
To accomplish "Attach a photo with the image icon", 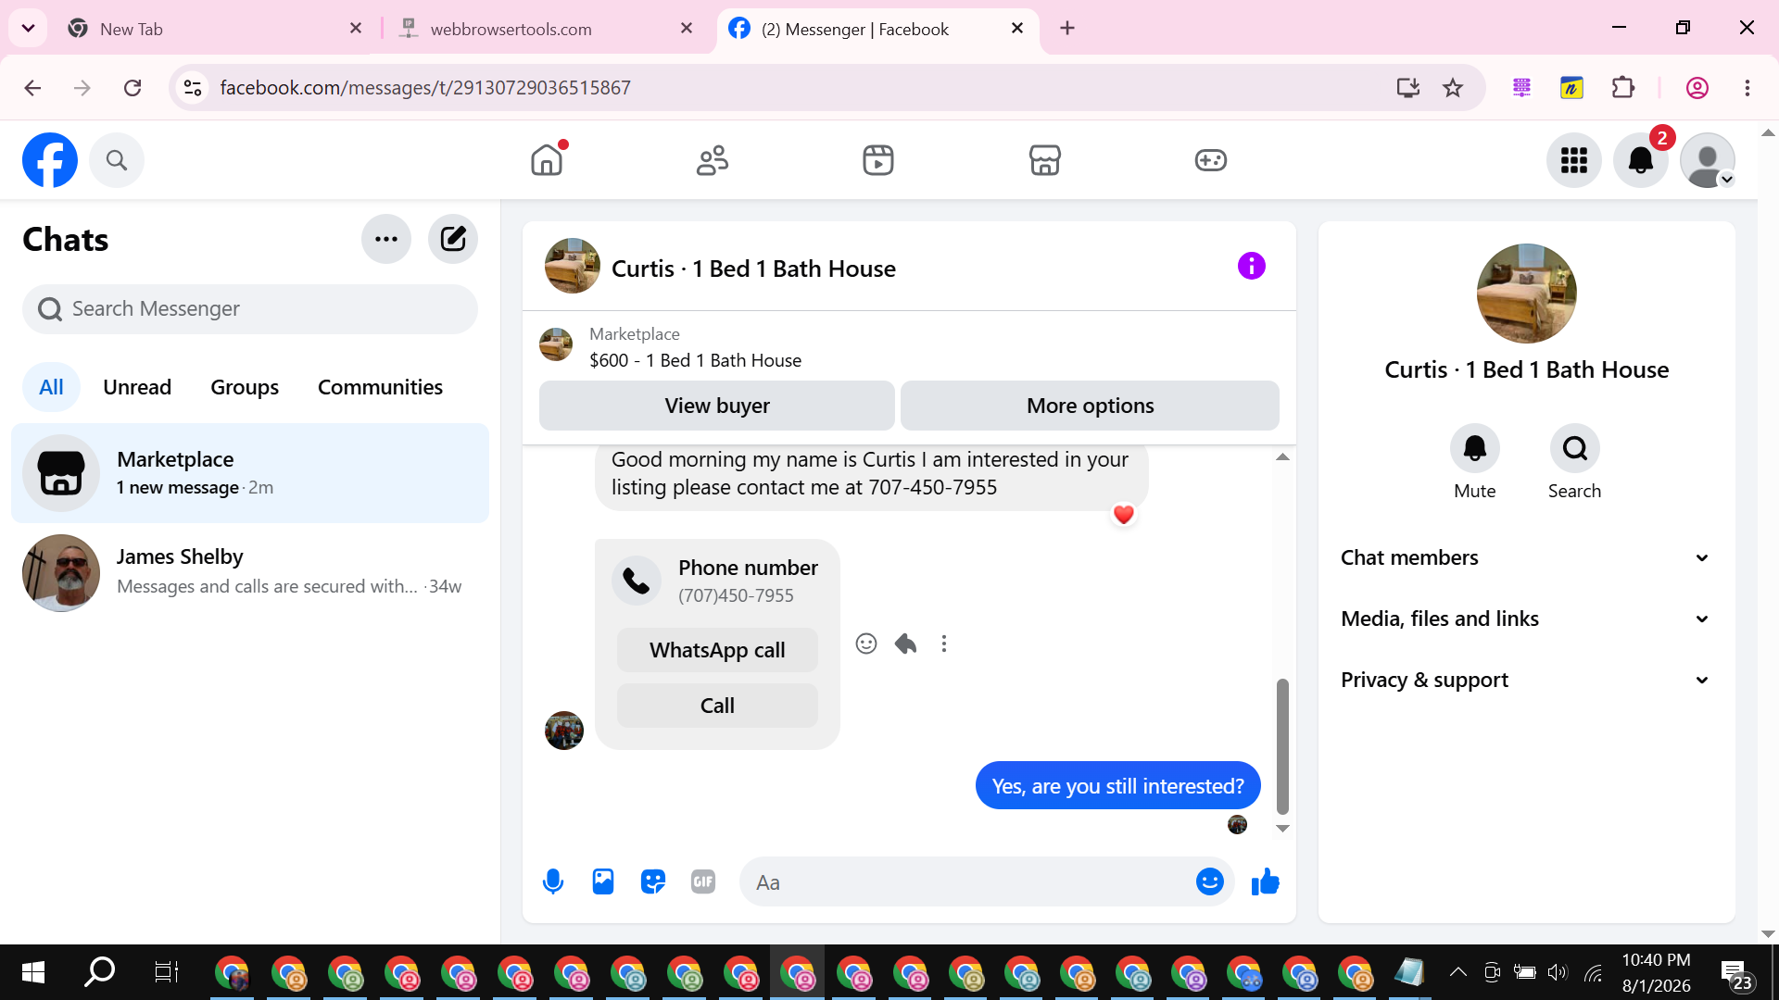I will click(x=603, y=881).
